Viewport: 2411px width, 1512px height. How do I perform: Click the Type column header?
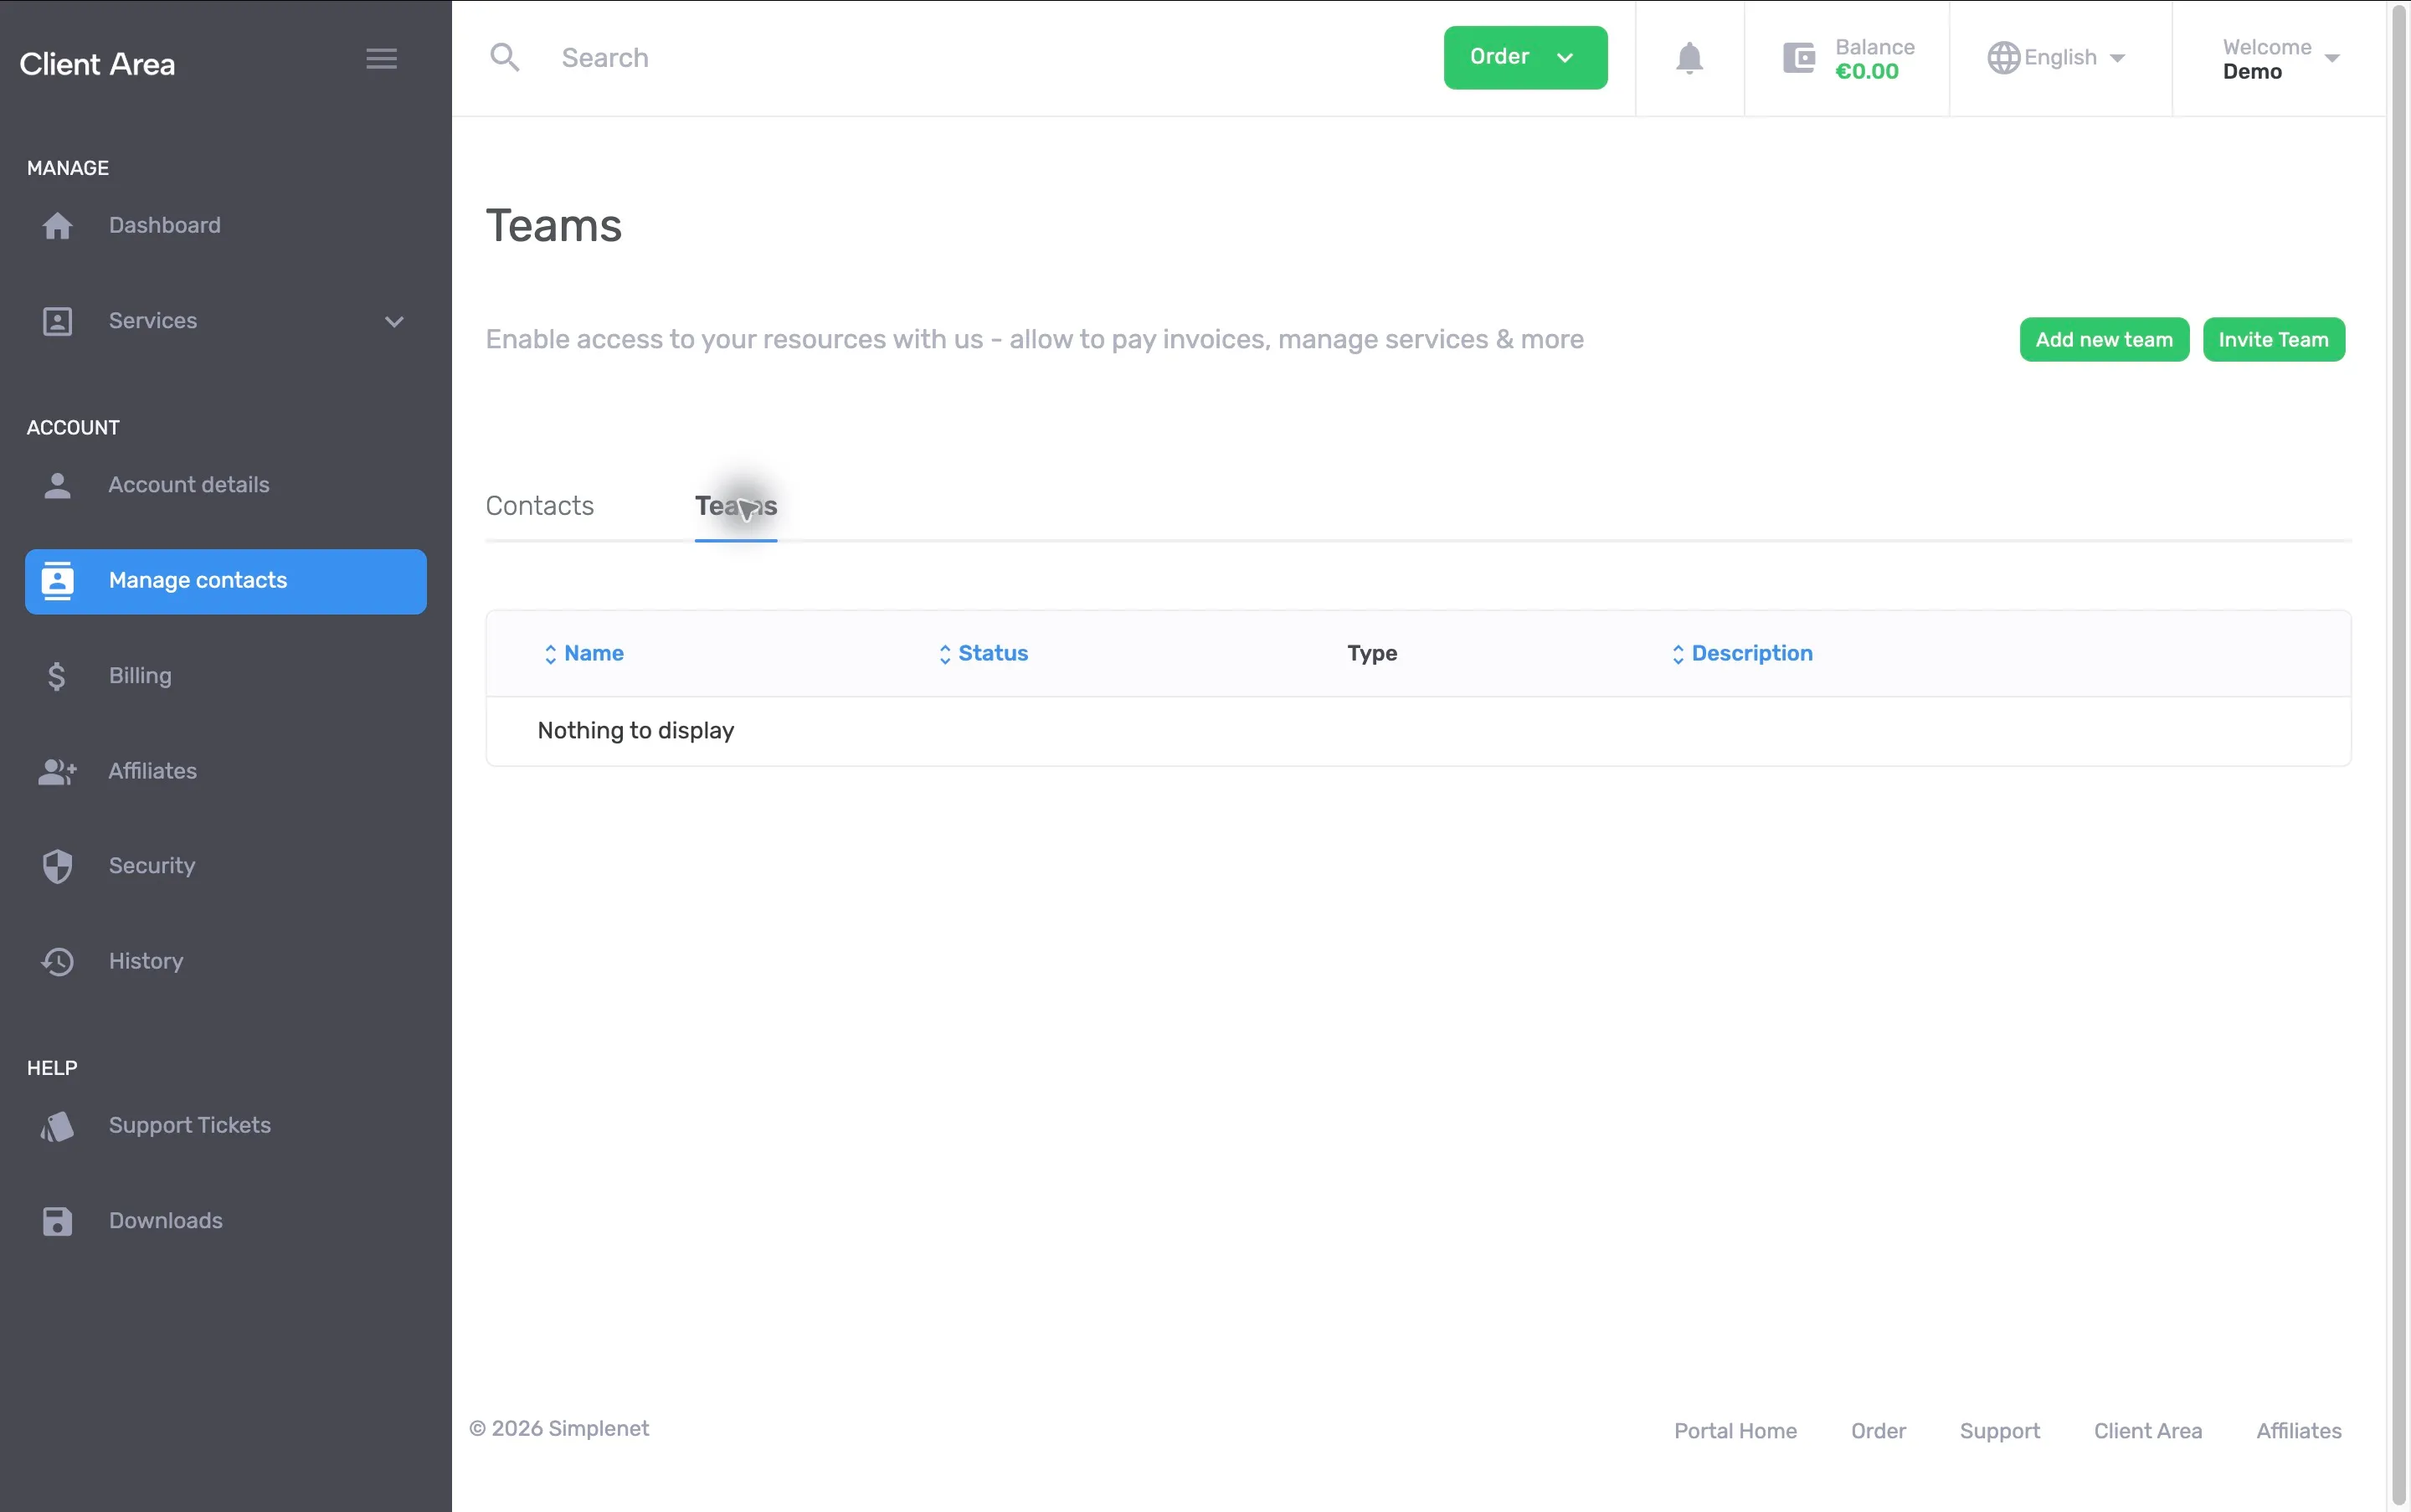pos(1371,653)
